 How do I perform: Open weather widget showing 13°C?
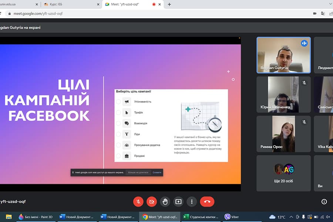(x=277, y=217)
